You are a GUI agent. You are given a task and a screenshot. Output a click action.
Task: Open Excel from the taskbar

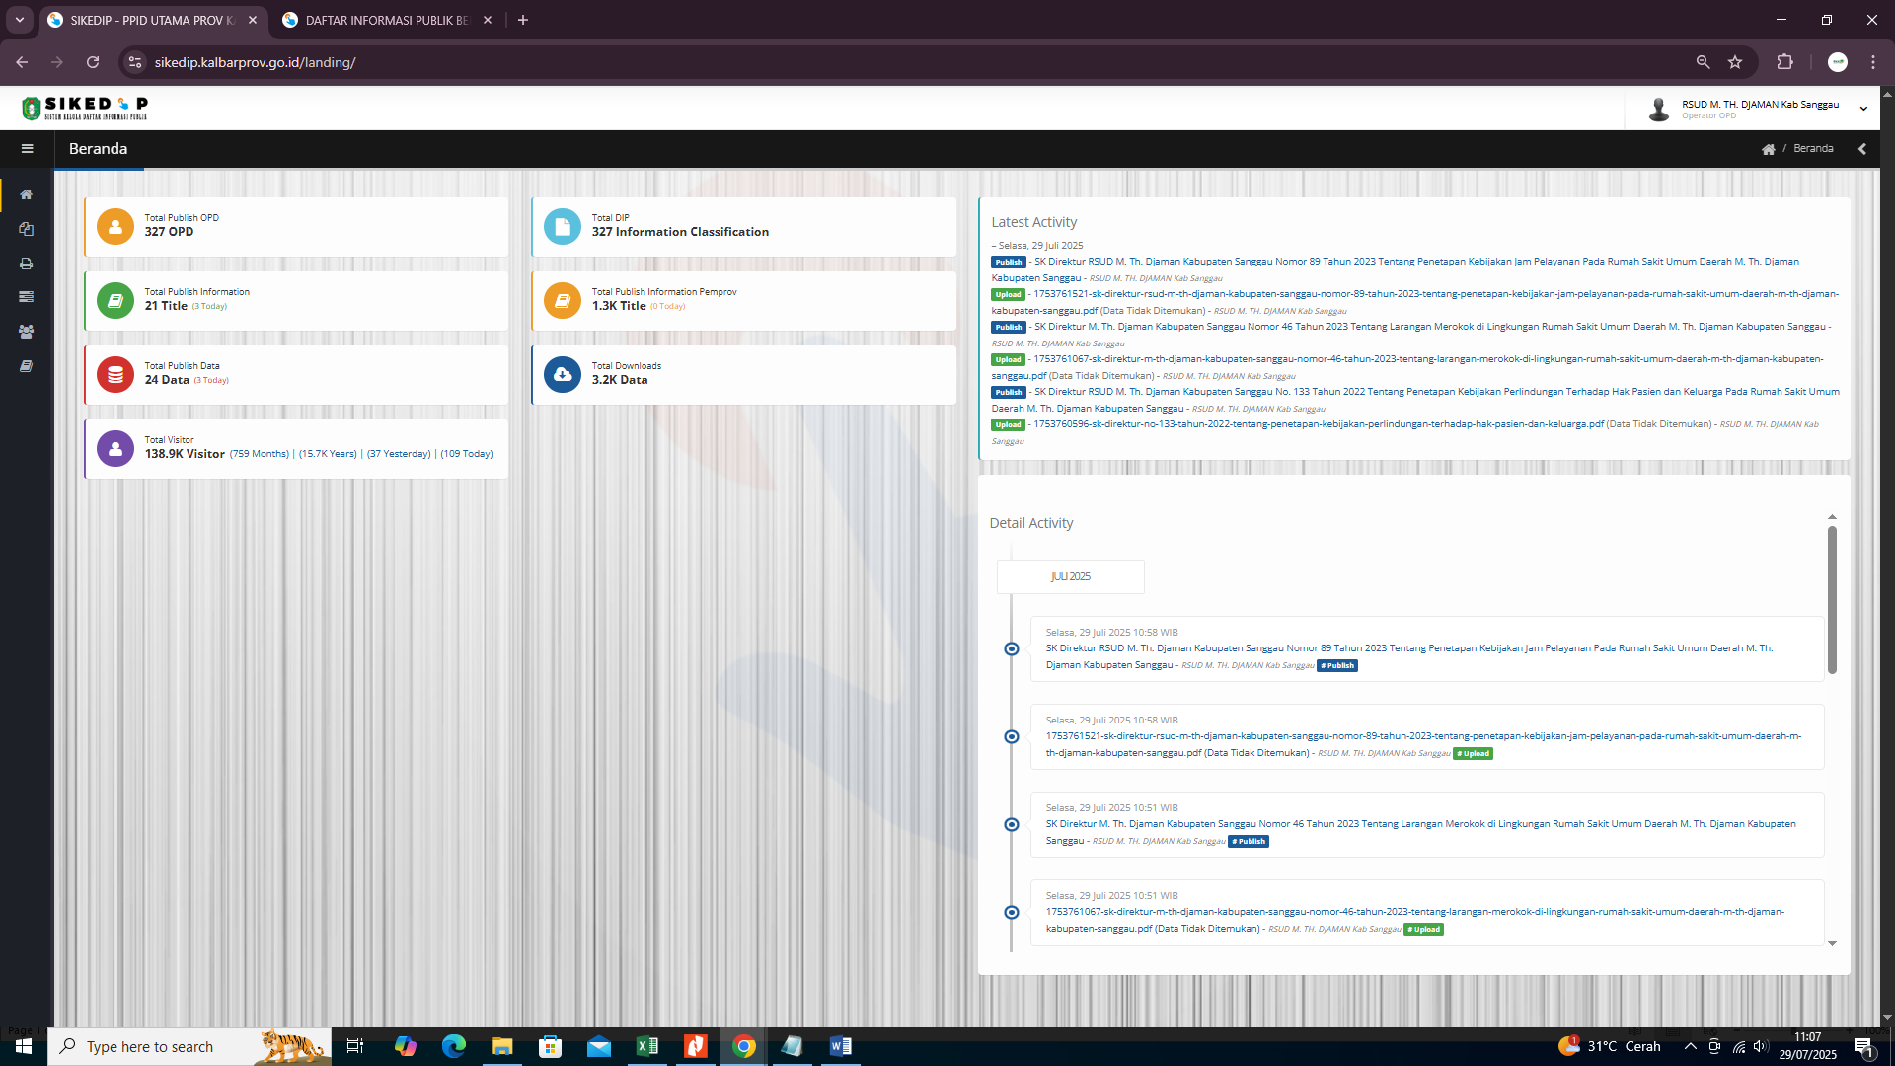tap(647, 1046)
